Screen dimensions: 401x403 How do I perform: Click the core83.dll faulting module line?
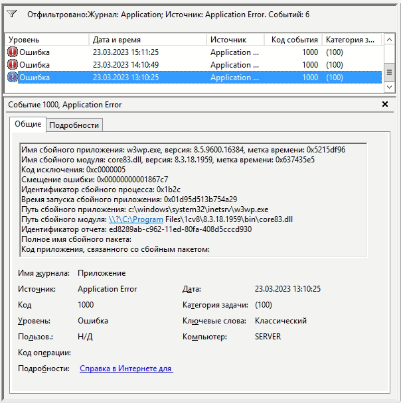(x=168, y=160)
